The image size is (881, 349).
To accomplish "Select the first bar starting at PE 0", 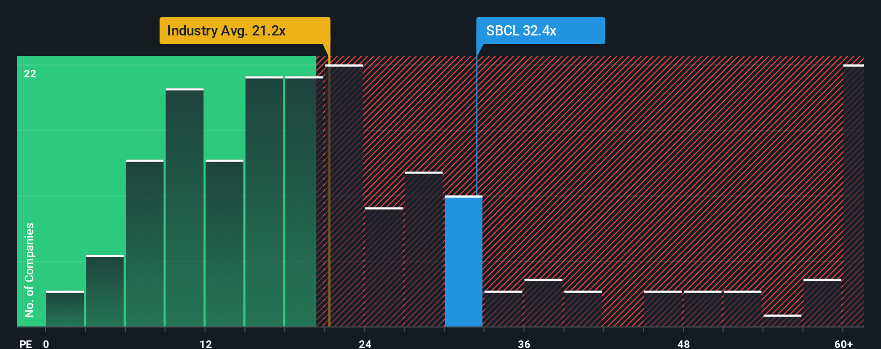I will 65,309.
